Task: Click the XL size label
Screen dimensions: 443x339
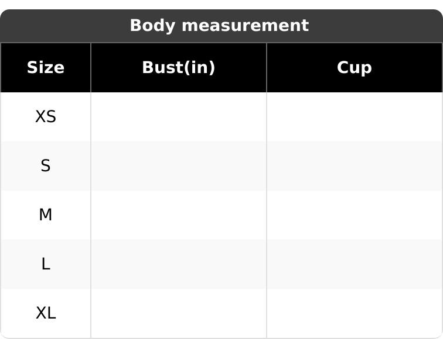Action: click(x=46, y=313)
